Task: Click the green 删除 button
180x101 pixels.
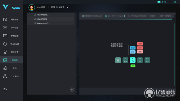Action: 133,66
